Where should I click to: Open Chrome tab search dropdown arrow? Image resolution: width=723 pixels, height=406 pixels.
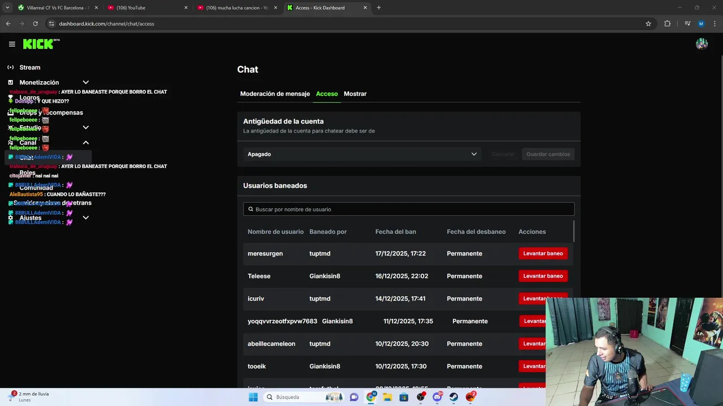[x=7, y=7]
